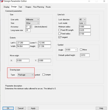Click the Lower Y extents field
Viewport: 108px width, 110px height.
point(45,43)
